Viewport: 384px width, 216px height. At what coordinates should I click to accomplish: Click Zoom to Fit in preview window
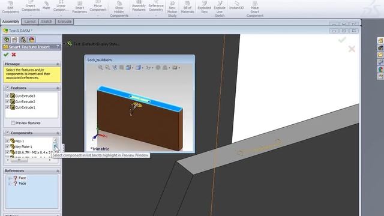[x=101, y=68]
